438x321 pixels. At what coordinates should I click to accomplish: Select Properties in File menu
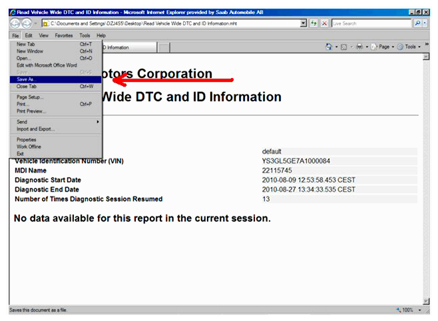point(56,140)
